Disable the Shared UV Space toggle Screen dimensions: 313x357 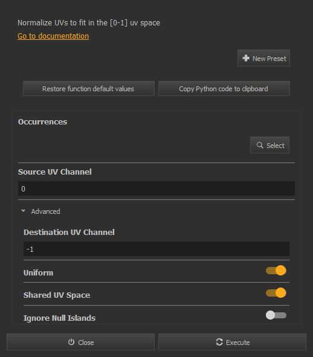276,293
